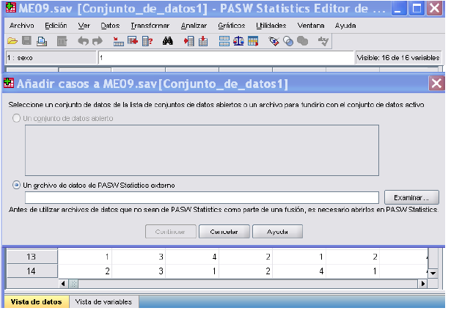The image size is (451, 319).
Task: Open the Gráficos menu
Action: [232, 26]
